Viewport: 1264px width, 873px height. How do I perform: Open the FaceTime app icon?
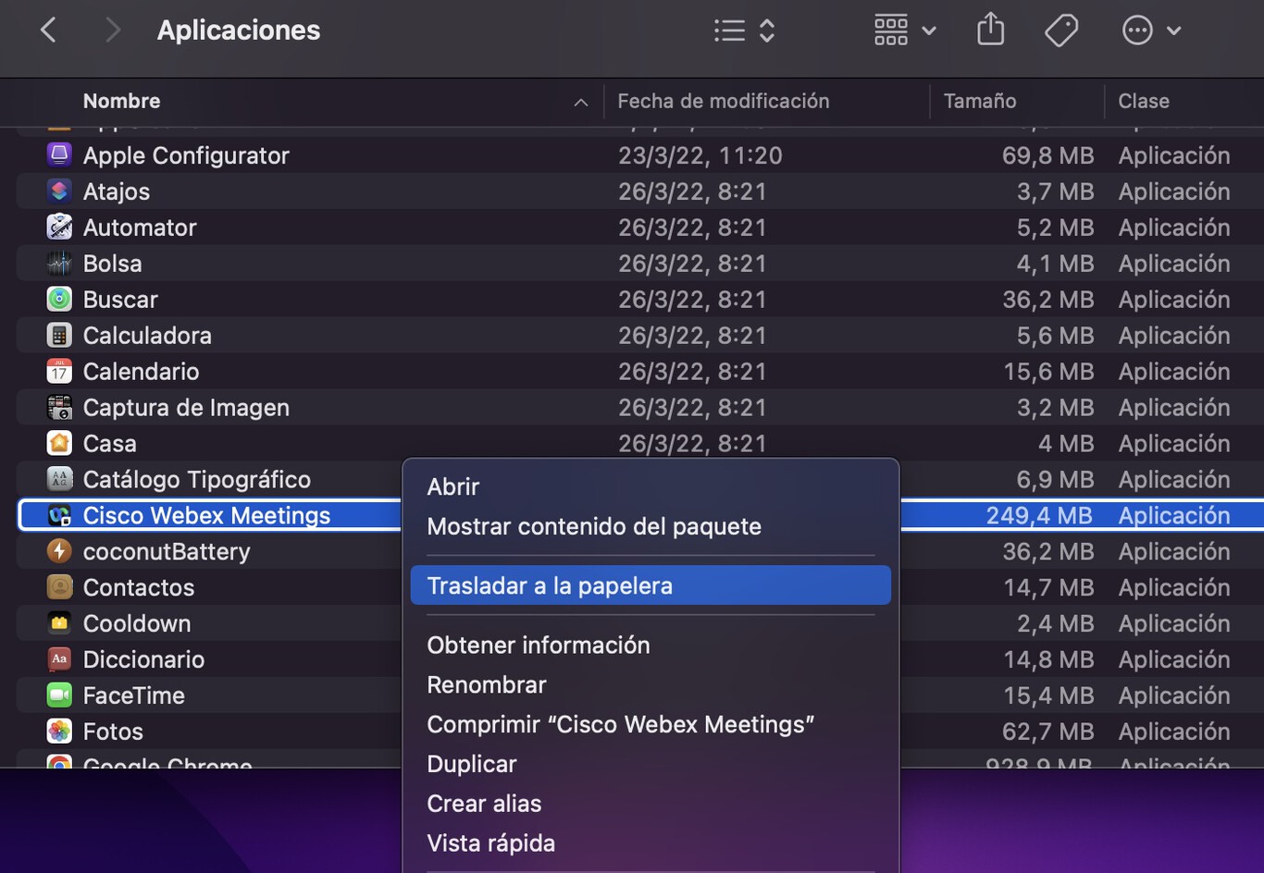point(58,695)
